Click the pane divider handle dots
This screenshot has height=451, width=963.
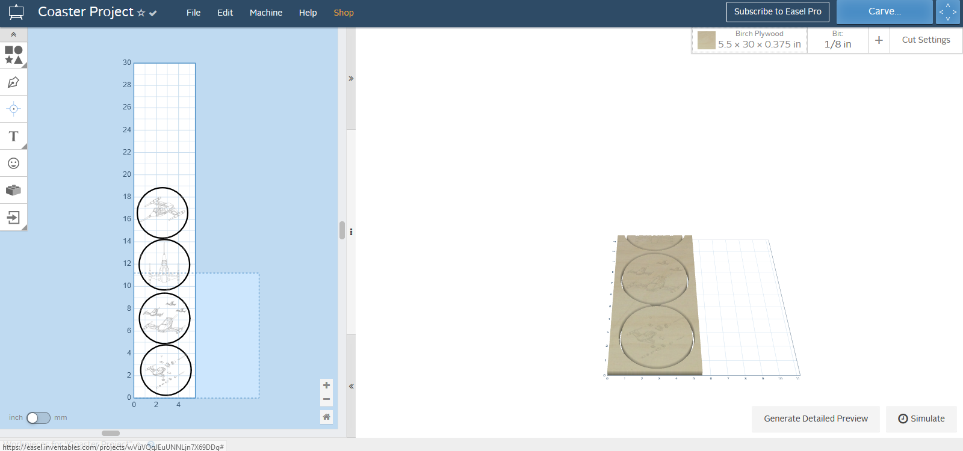(351, 232)
